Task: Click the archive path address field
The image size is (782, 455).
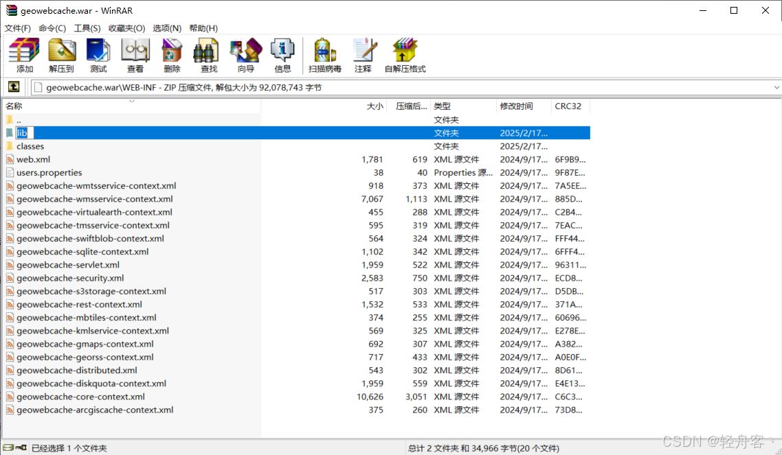Action: point(401,87)
